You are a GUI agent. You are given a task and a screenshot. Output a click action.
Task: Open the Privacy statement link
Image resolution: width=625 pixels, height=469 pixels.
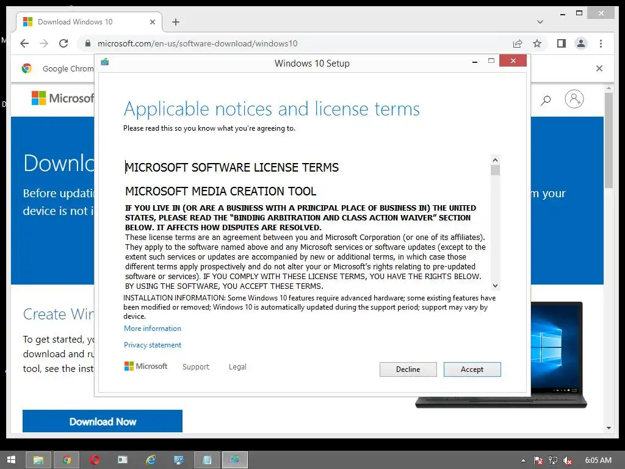(152, 345)
